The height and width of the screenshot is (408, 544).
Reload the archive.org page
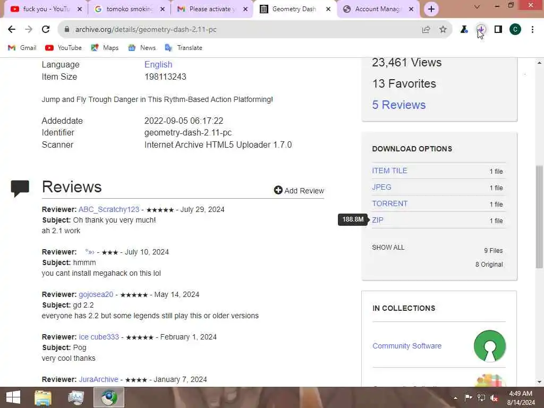coord(46,30)
